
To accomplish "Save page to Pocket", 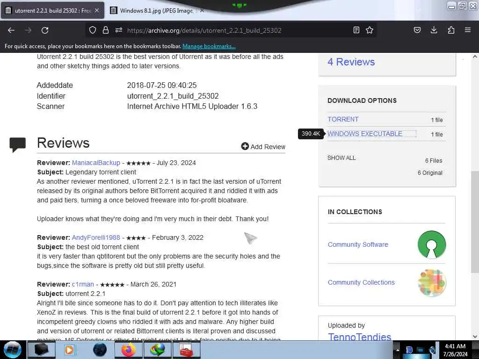I will coord(417,30).
